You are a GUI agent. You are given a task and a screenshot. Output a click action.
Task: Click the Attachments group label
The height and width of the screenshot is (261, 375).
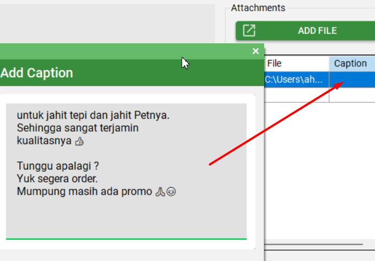click(x=258, y=7)
